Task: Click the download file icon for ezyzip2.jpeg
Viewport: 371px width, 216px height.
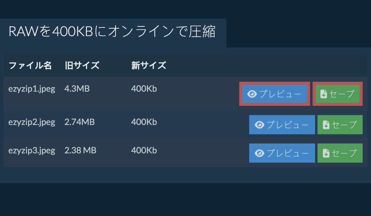Action: tap(326, 125)
